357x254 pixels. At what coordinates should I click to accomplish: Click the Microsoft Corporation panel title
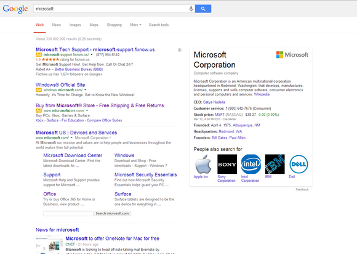214,60
